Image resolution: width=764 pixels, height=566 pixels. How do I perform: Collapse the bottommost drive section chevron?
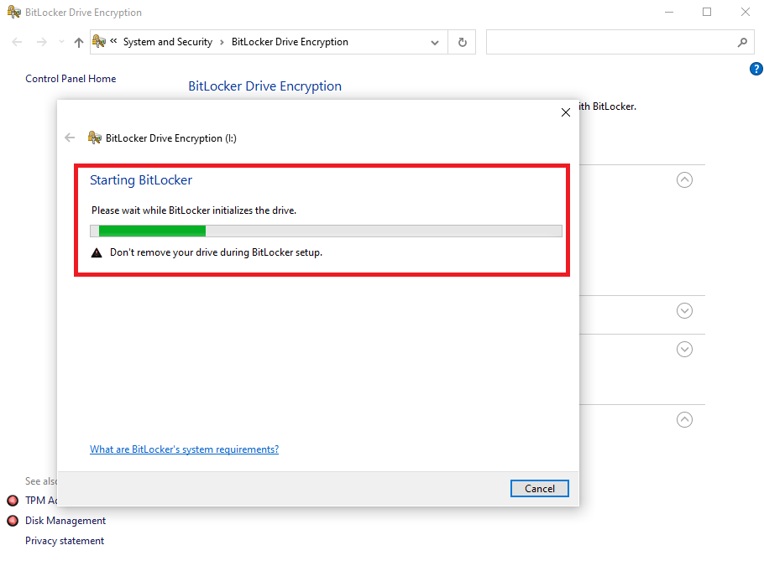coord(684,419)
